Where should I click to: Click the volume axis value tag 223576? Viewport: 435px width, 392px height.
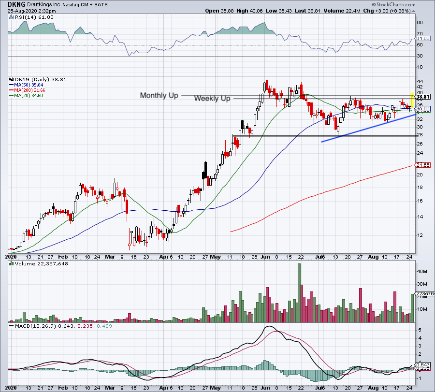(x=425, y=293)
